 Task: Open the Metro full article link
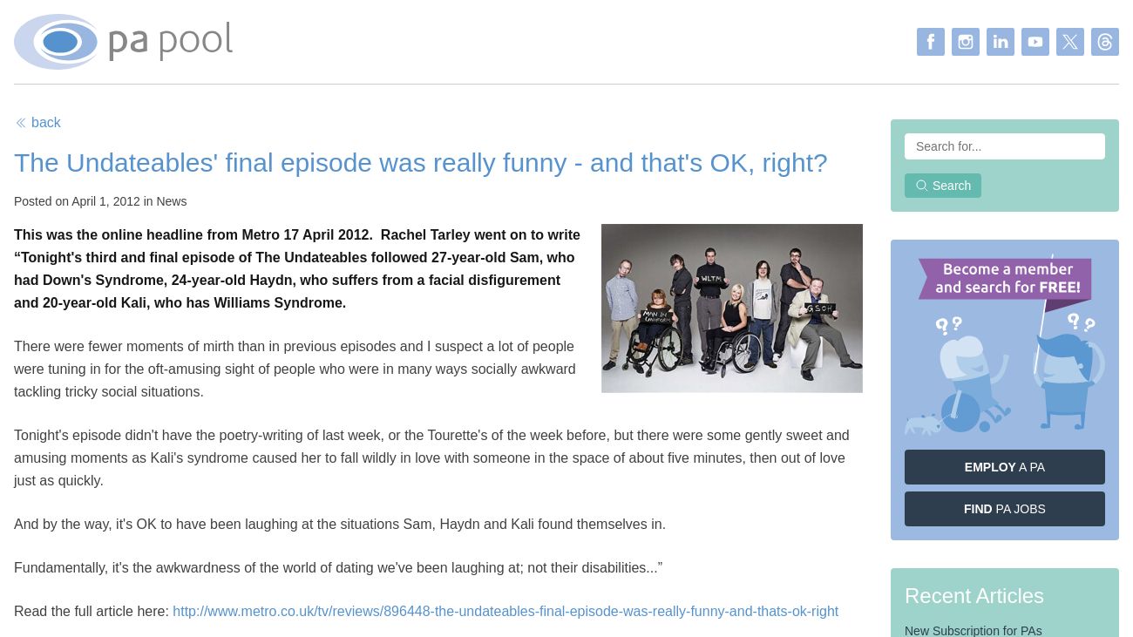[505, 612]
